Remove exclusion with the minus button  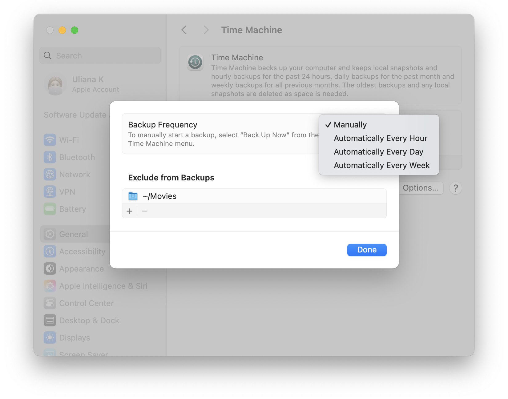click(x=145, y=211)
